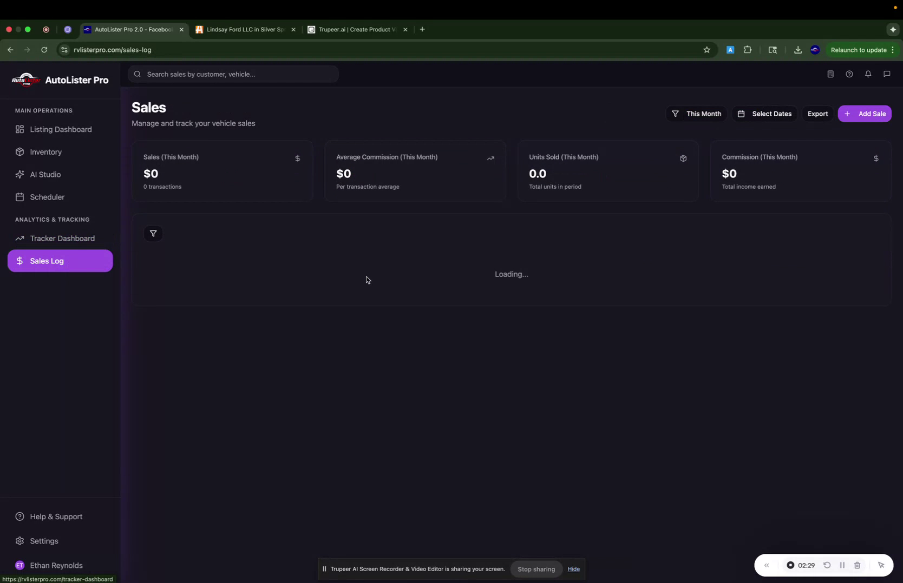
Task: Export the sales data
Action: click(817, 114)
